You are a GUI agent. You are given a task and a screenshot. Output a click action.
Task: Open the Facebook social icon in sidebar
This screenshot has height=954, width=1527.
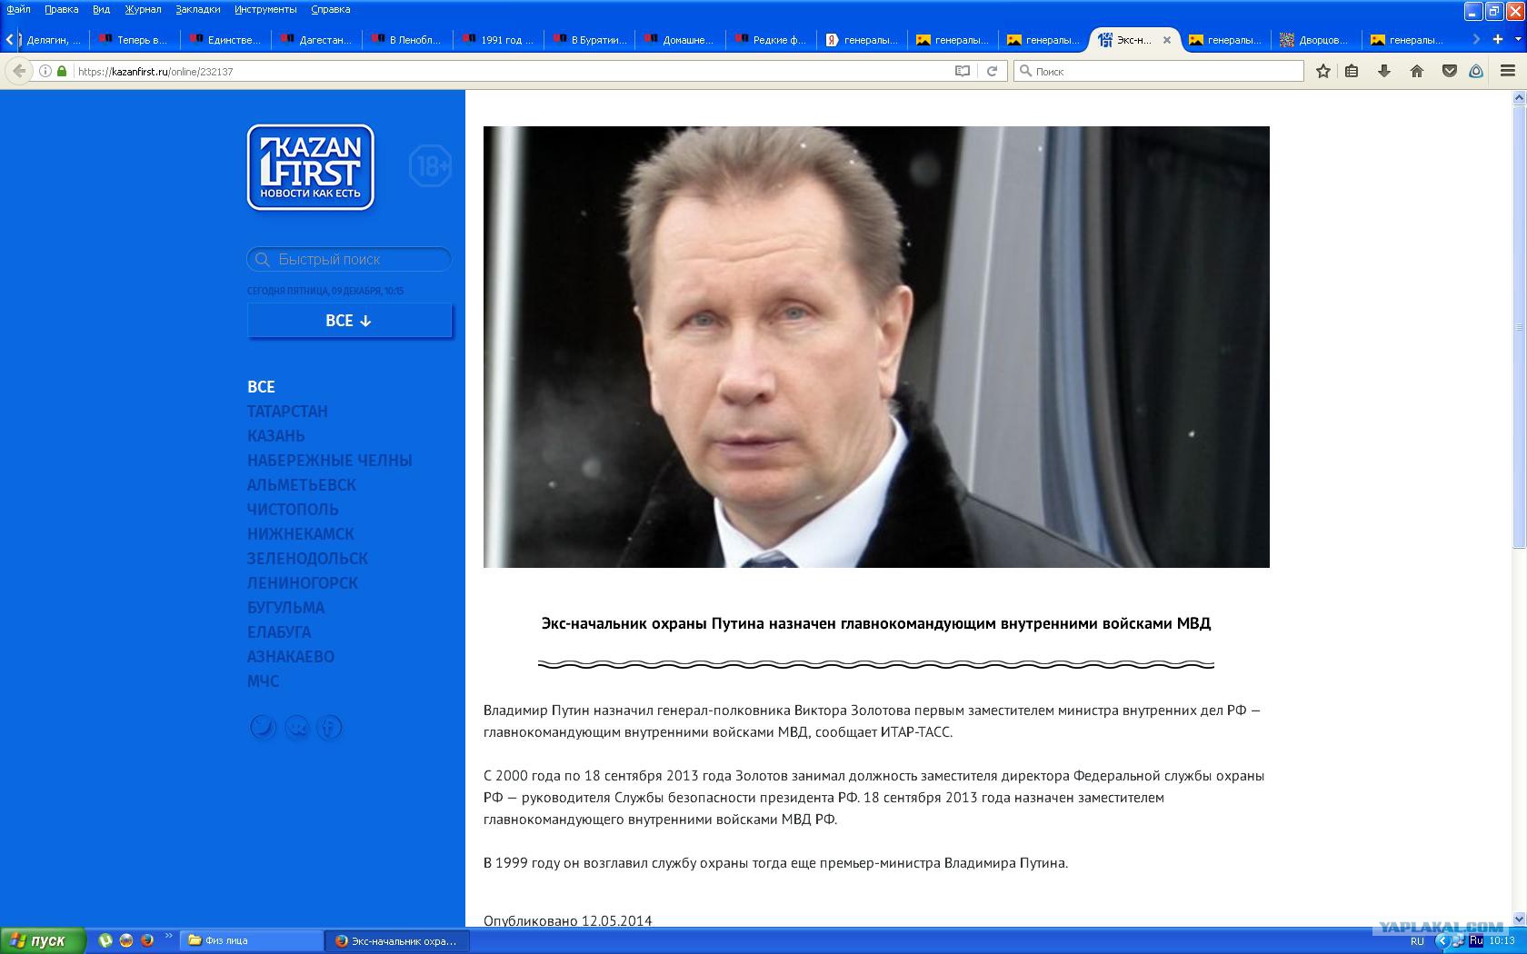[329, 727]
